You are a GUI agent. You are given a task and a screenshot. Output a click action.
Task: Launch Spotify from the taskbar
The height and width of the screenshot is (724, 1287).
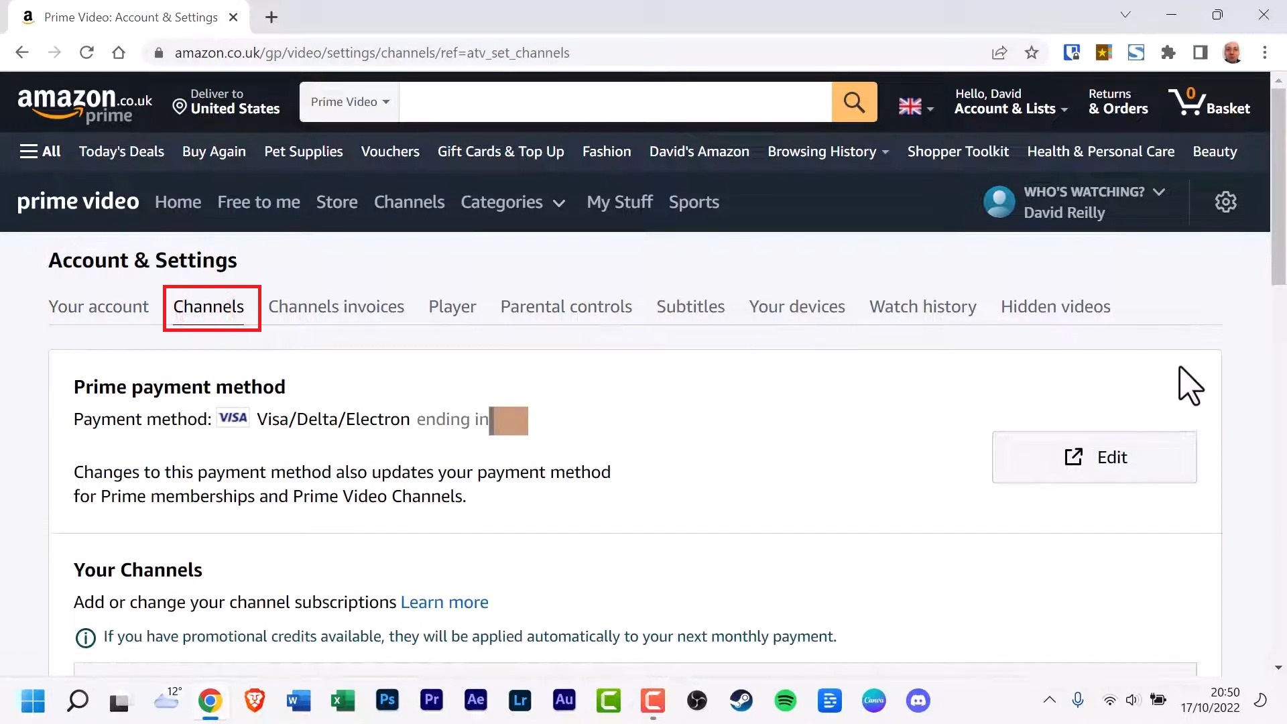pyautogui.click(x=785, y=701)
